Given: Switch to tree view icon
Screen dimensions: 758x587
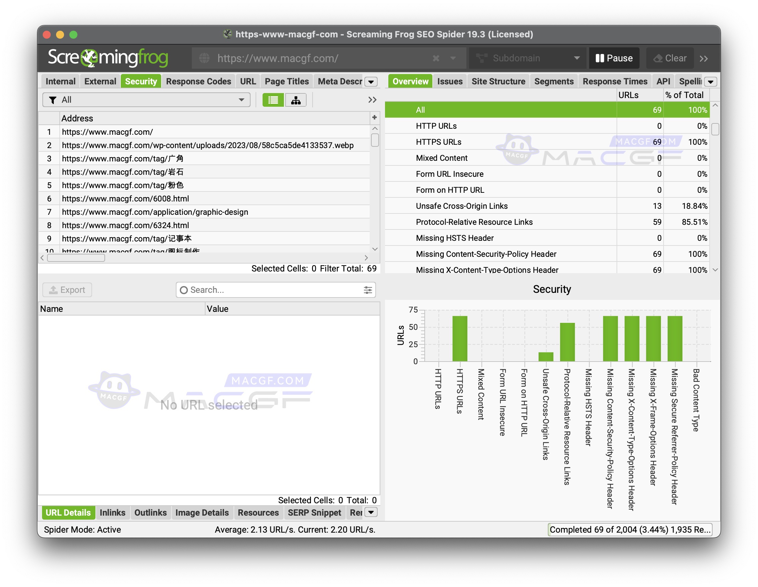Looking at the screenshot, I should [296, 100].
